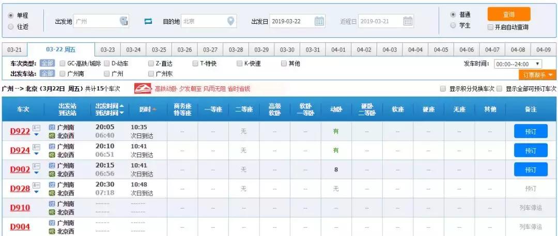
Task: Book train D924 with 预订
Action: click(x=531, y=151)
